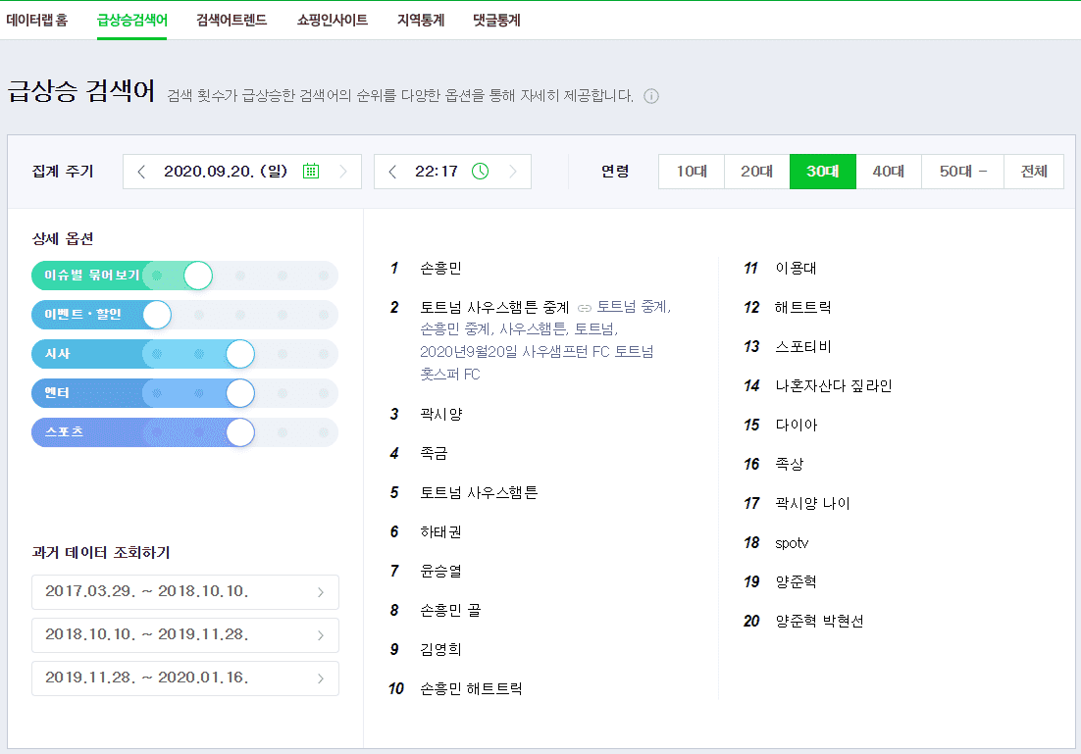This screenshot has width=1081, height=754.
Task: Open past data 2019.11.28. ~ 2020.01.16.
Action: [x=185, y=679]
